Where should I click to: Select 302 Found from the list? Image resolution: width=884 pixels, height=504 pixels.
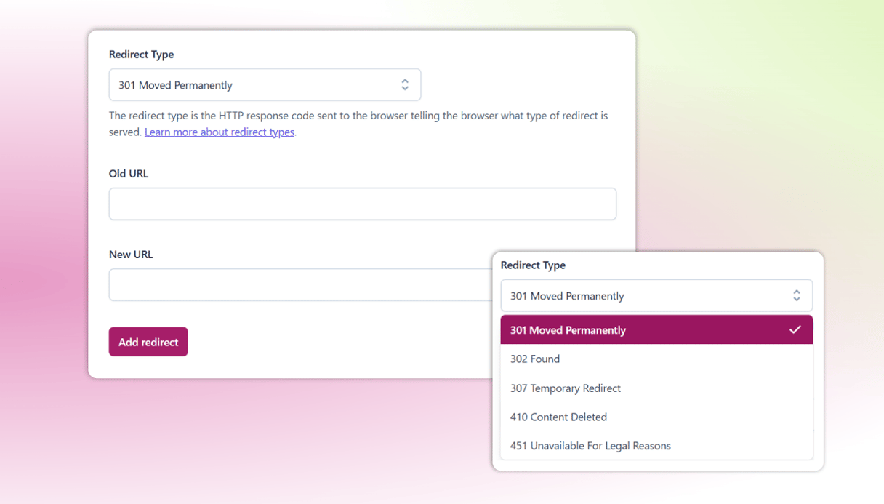click(x=535, y=359)
